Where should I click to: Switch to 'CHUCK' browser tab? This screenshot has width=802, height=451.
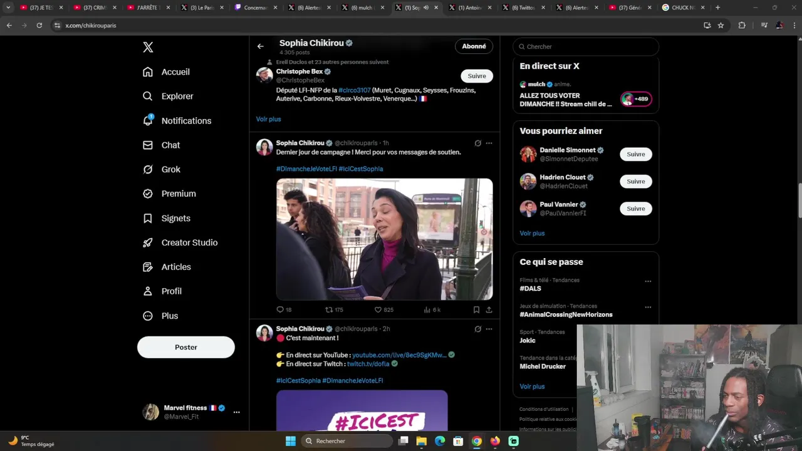click(684, 8)
